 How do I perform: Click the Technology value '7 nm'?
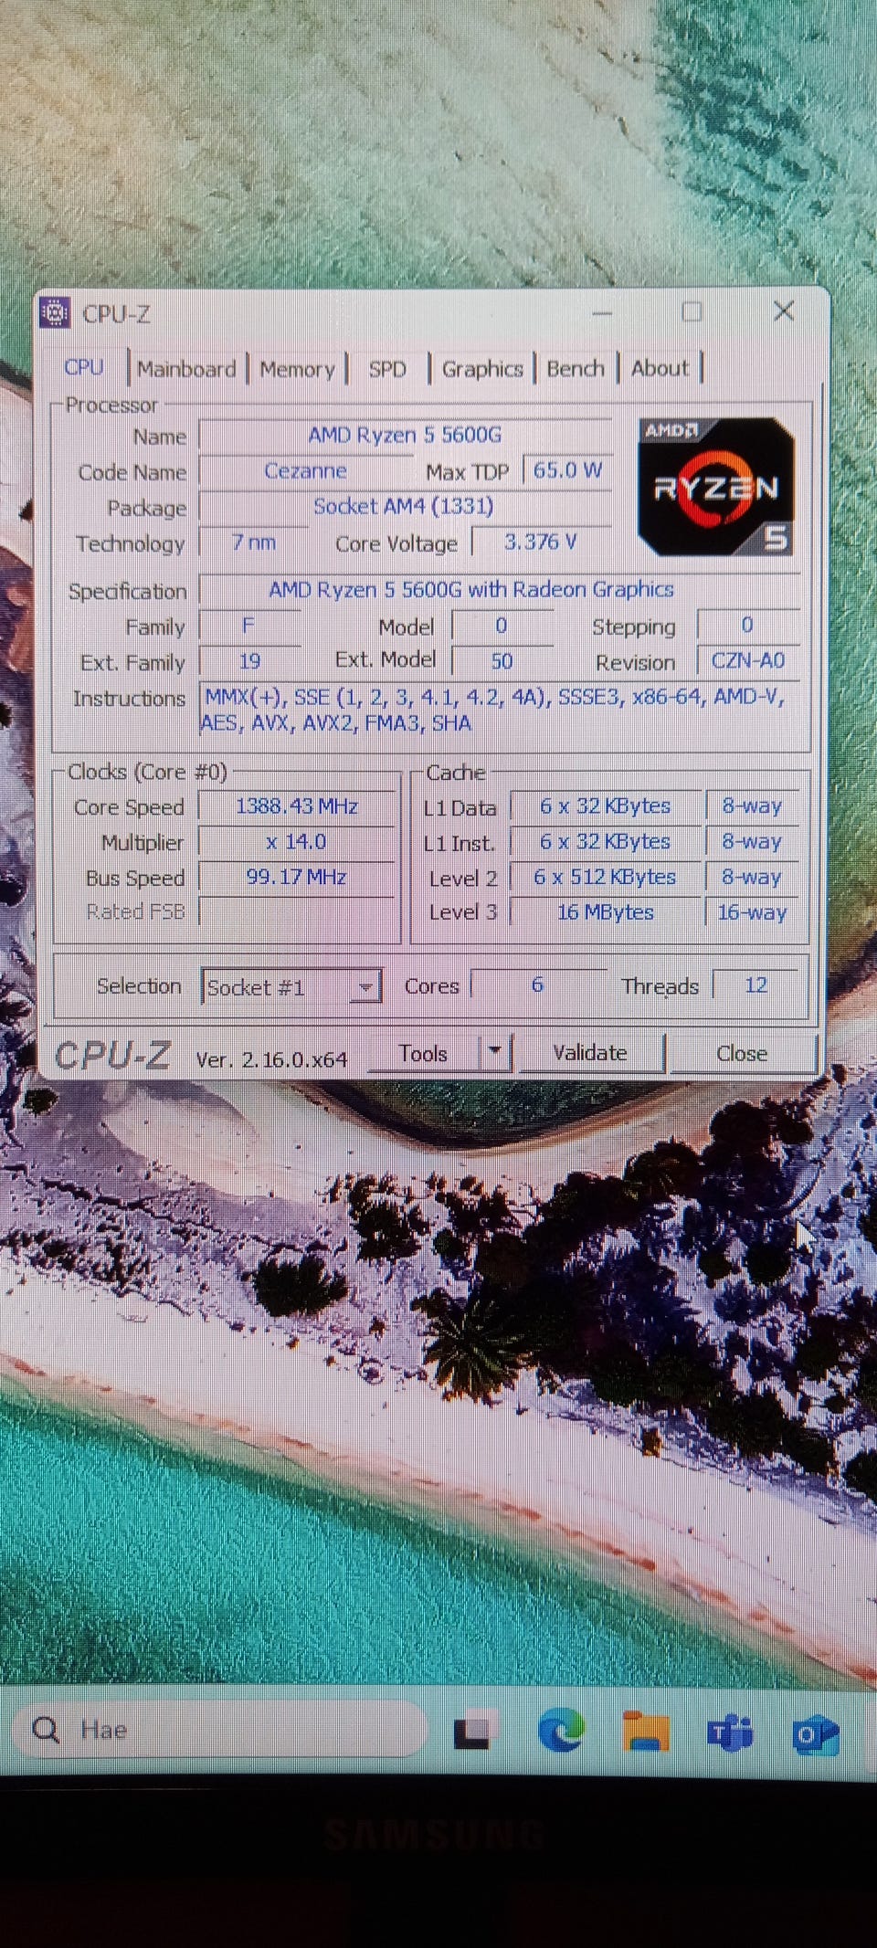click(x=254, y=542)
